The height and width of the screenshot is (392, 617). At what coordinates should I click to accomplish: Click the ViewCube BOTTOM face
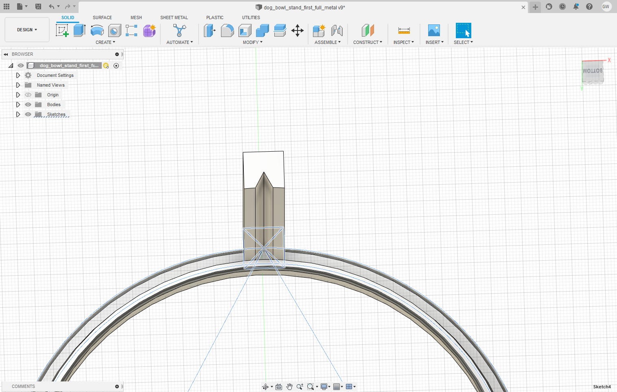tap(592, 71)
